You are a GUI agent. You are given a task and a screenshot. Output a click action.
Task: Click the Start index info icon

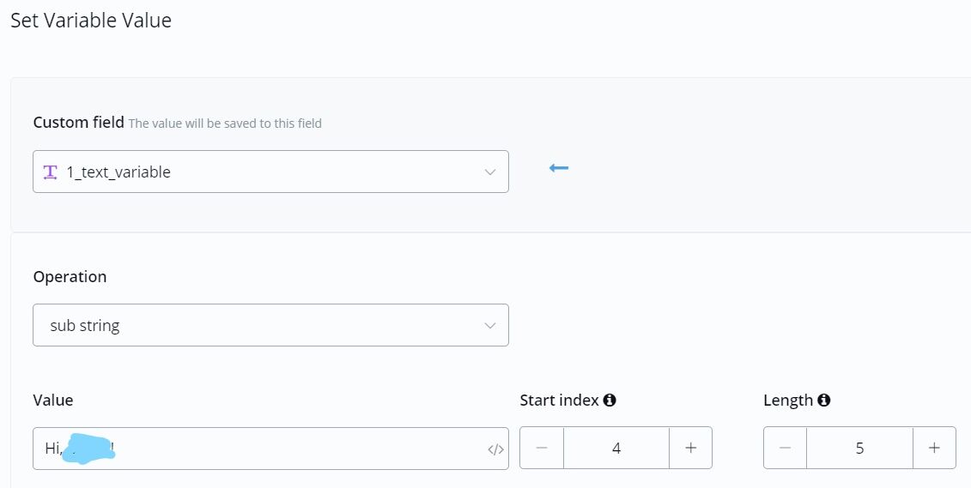610,401
